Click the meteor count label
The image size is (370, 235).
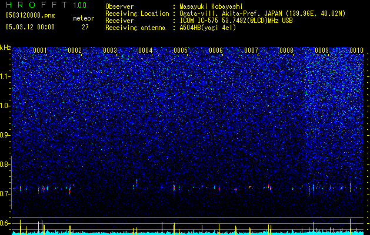tap(84, 18)
